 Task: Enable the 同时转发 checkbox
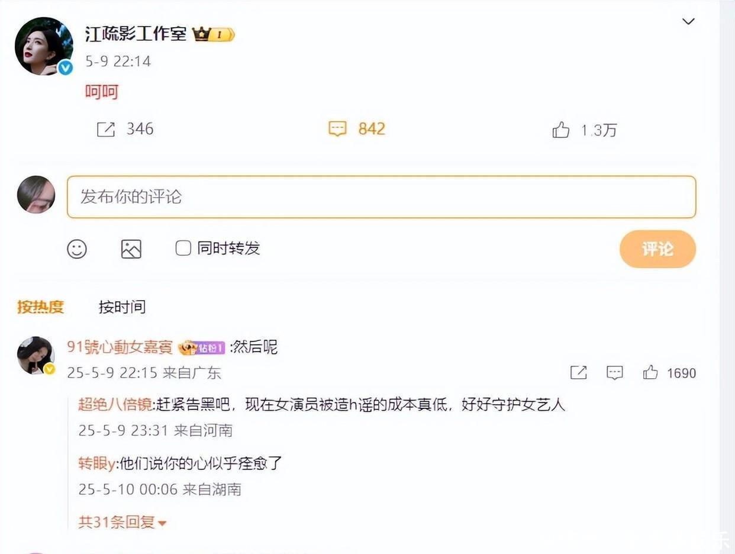(183, 248)
